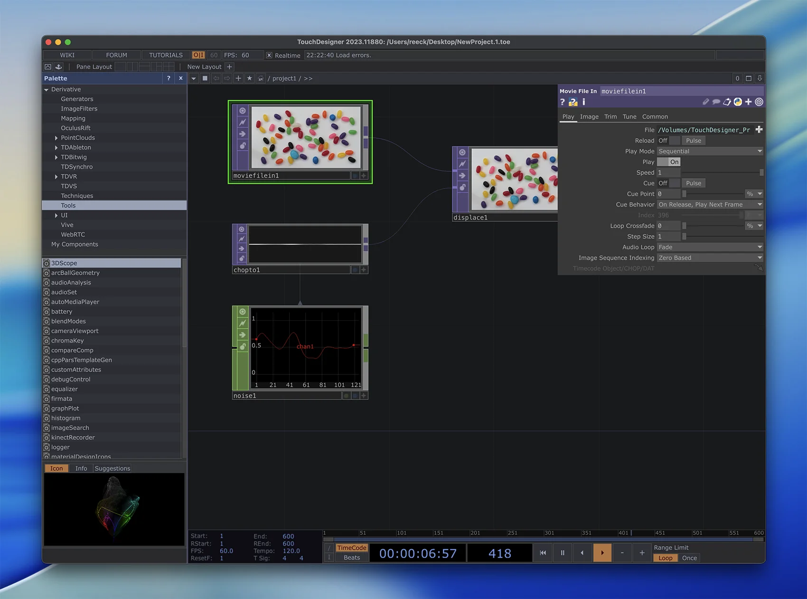The width and height of the screenshot is (807, 599).
Task: Click the lock icon on noise1 node
Action: point(243,347)
